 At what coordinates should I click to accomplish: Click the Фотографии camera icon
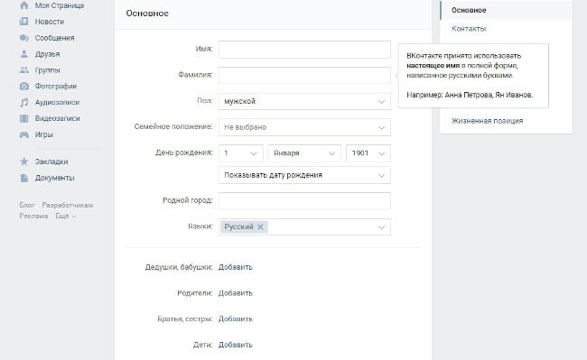(x=24, y=86)
